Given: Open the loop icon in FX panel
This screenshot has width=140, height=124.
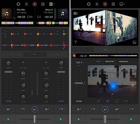Looking at the screenshot, I should coord(117,101).
